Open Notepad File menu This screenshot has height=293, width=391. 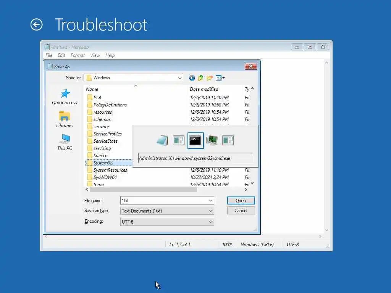[x=49, y=55]
